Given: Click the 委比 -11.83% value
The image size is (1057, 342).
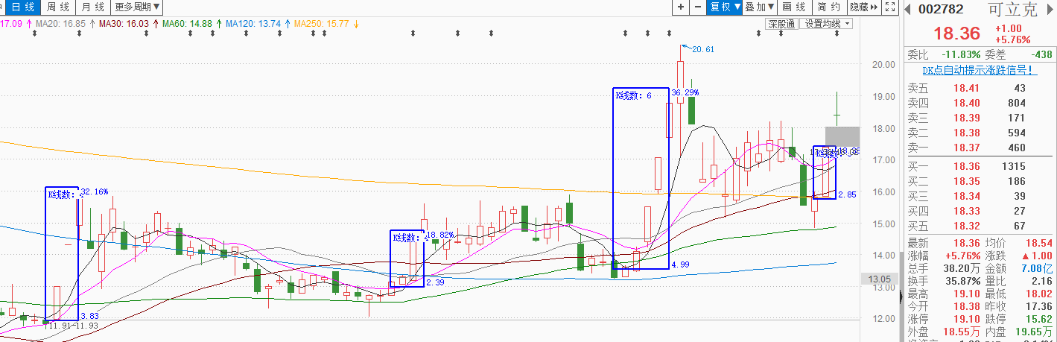Looking at the screenshot, I should 960,54.
